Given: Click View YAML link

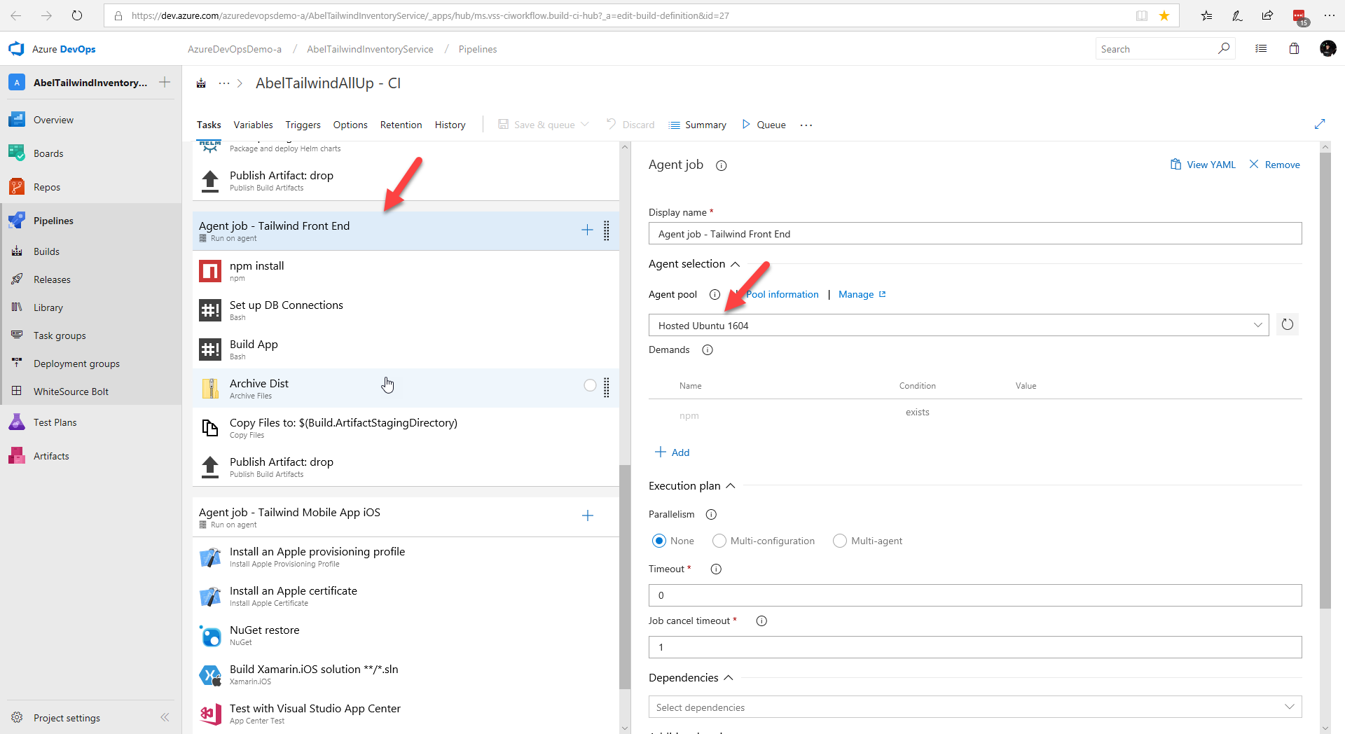Looking at the screenshot, I should pos(1203,165).
